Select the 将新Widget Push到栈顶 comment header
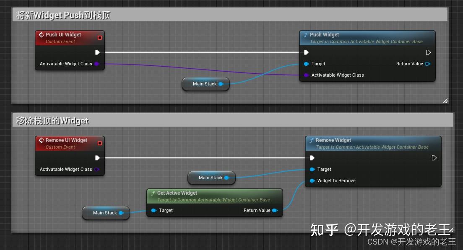The width and height of the screenshot is (463, 250). [x=230, y=15]
